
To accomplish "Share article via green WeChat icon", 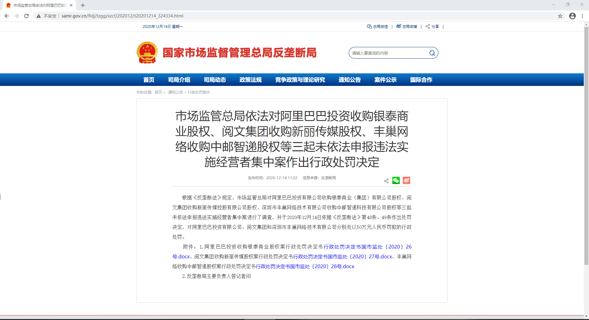I will coord(396,180).
